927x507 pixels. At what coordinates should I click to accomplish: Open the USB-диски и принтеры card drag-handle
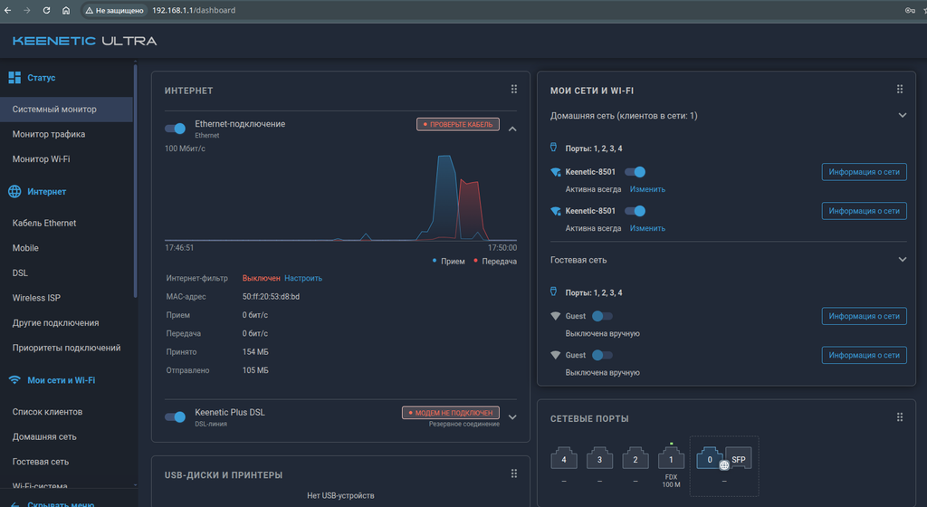point(514,474)
